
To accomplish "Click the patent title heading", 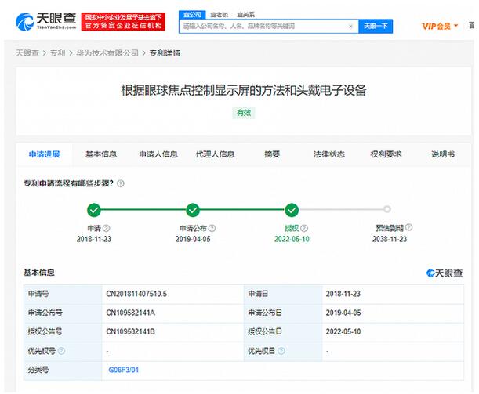I will tap(244, 90).
